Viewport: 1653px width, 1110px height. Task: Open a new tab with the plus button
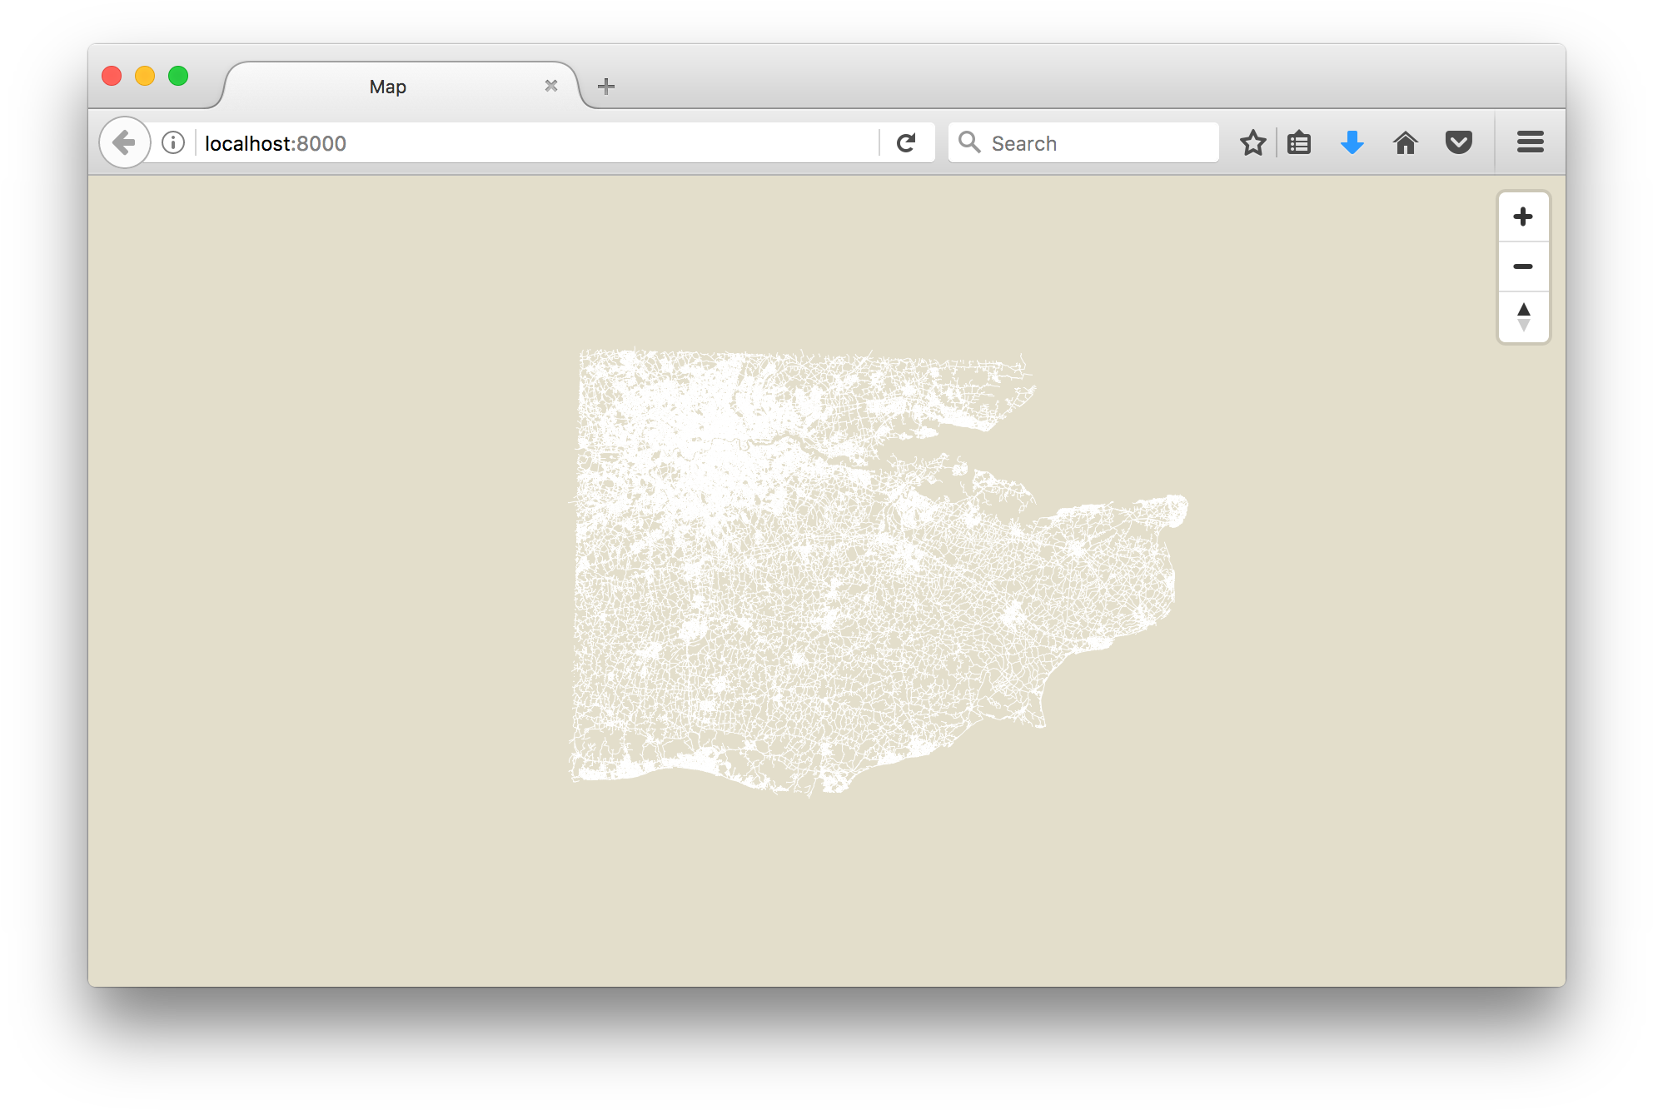(x=606, y=86)
